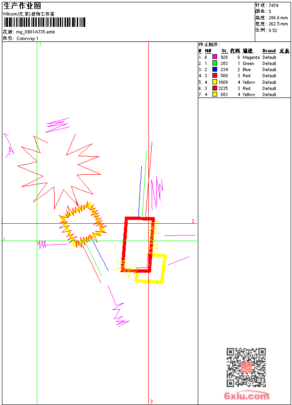The image size is (292, 405).
Task: Click the height value 286.6 mm
Action: (x=278, y=18)
